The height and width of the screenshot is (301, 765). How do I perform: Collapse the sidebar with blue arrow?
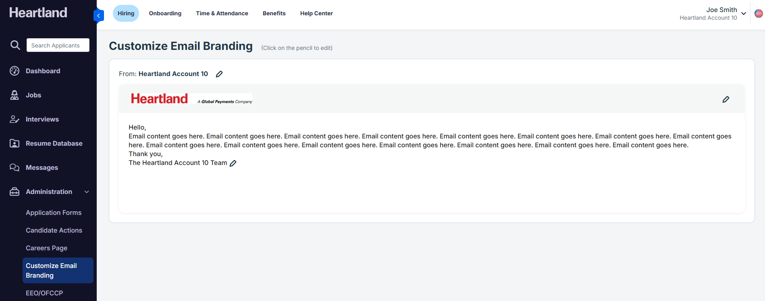coord(99,16)
